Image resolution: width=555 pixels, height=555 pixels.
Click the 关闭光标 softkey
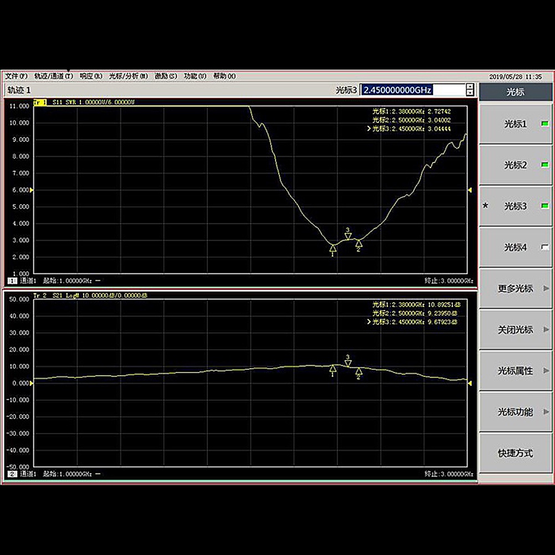point(516,330)
